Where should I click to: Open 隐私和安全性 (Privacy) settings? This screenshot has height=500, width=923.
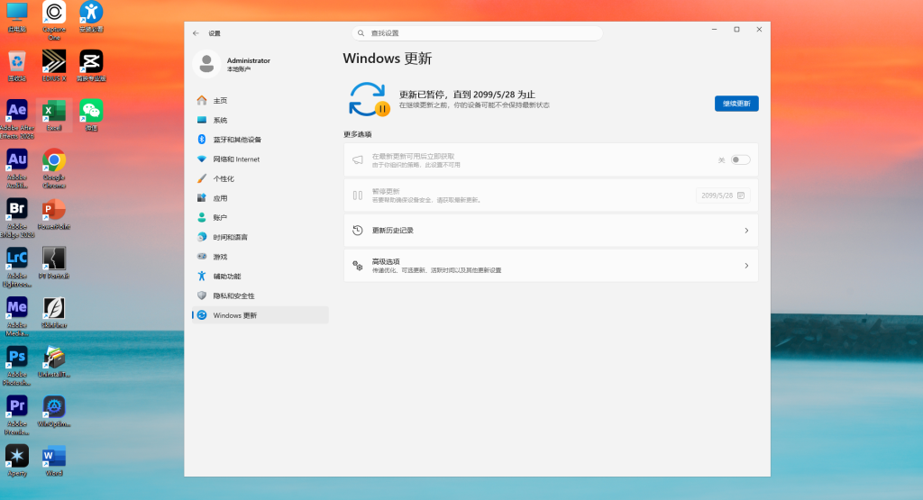(x=260, y=295)
